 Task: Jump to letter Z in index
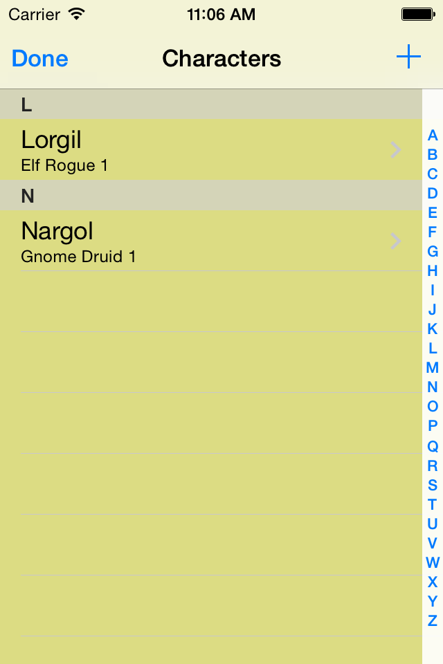pyautogui.click(x=433, y=621)
